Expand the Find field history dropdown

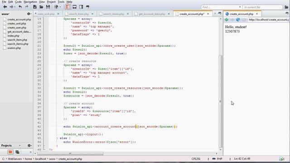pyautogui.click(x=240, y=7)
